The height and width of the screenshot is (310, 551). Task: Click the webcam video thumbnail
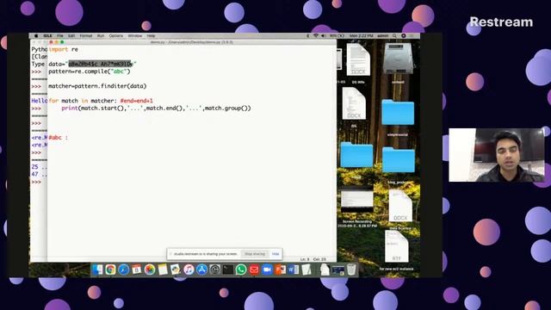pos(497,155)
